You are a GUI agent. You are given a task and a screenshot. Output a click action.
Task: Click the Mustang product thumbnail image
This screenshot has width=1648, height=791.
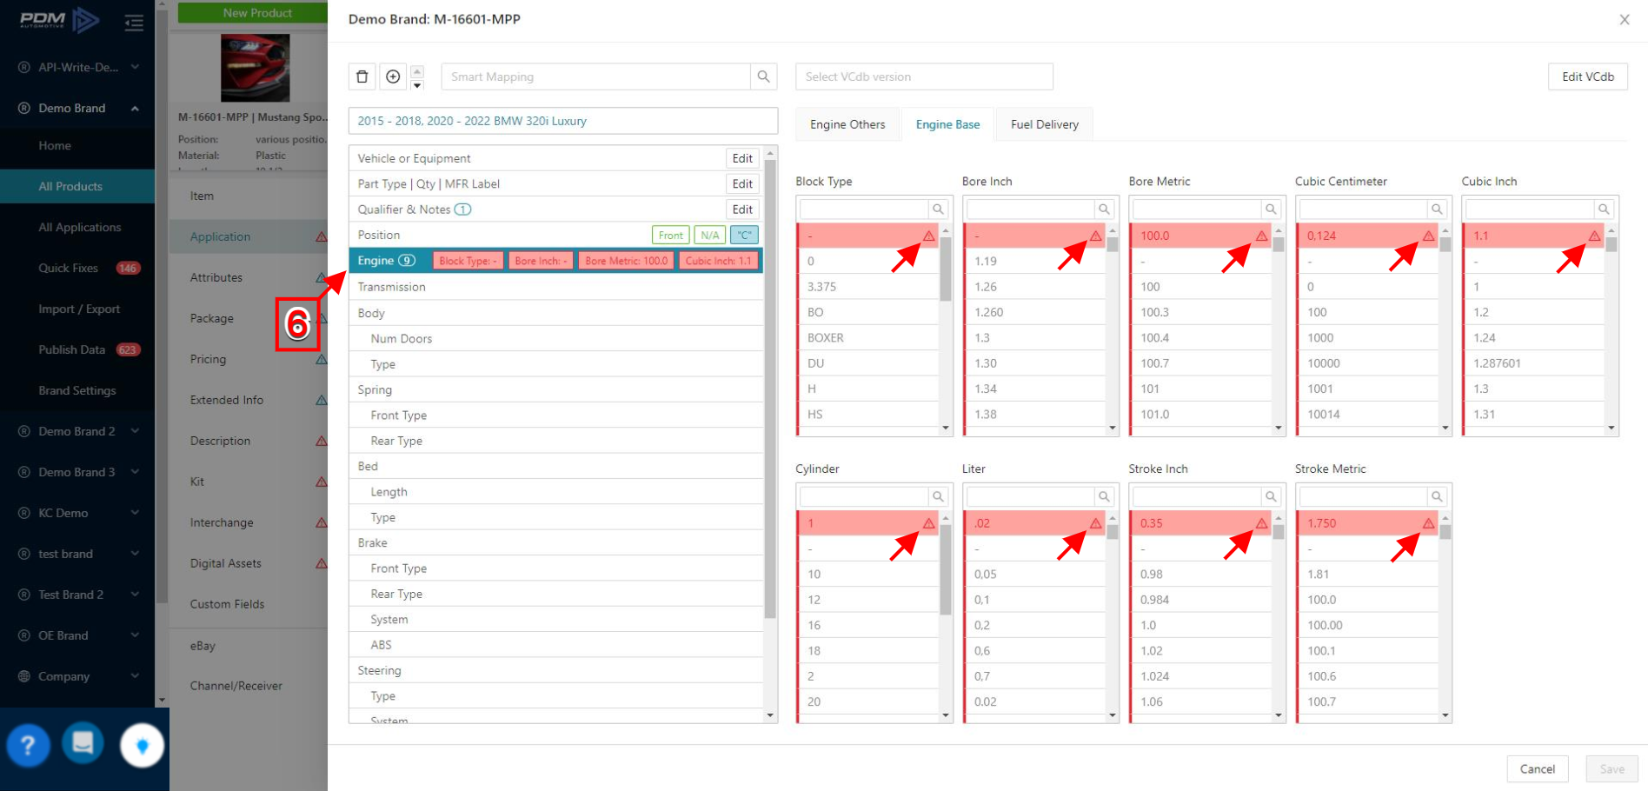point(255,68)
